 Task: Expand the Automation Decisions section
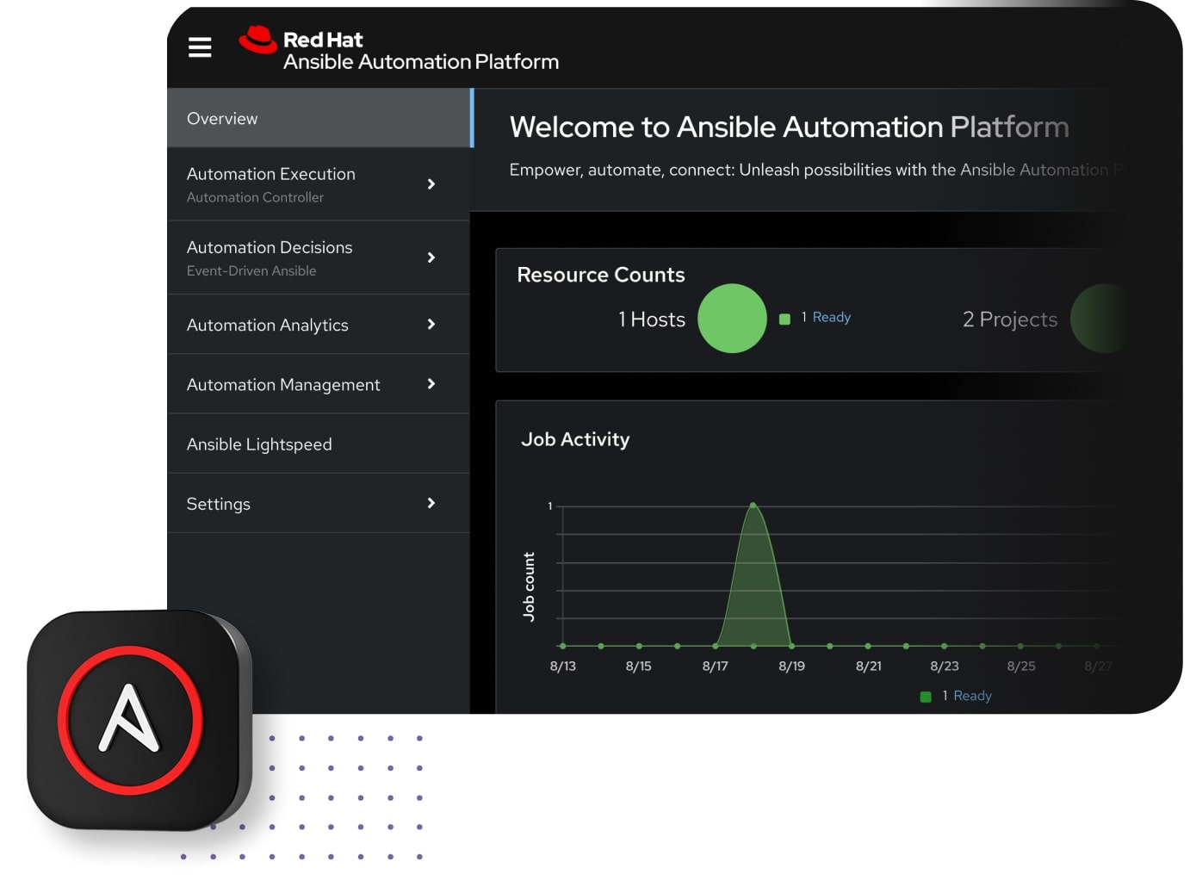(x=431, y=257)
